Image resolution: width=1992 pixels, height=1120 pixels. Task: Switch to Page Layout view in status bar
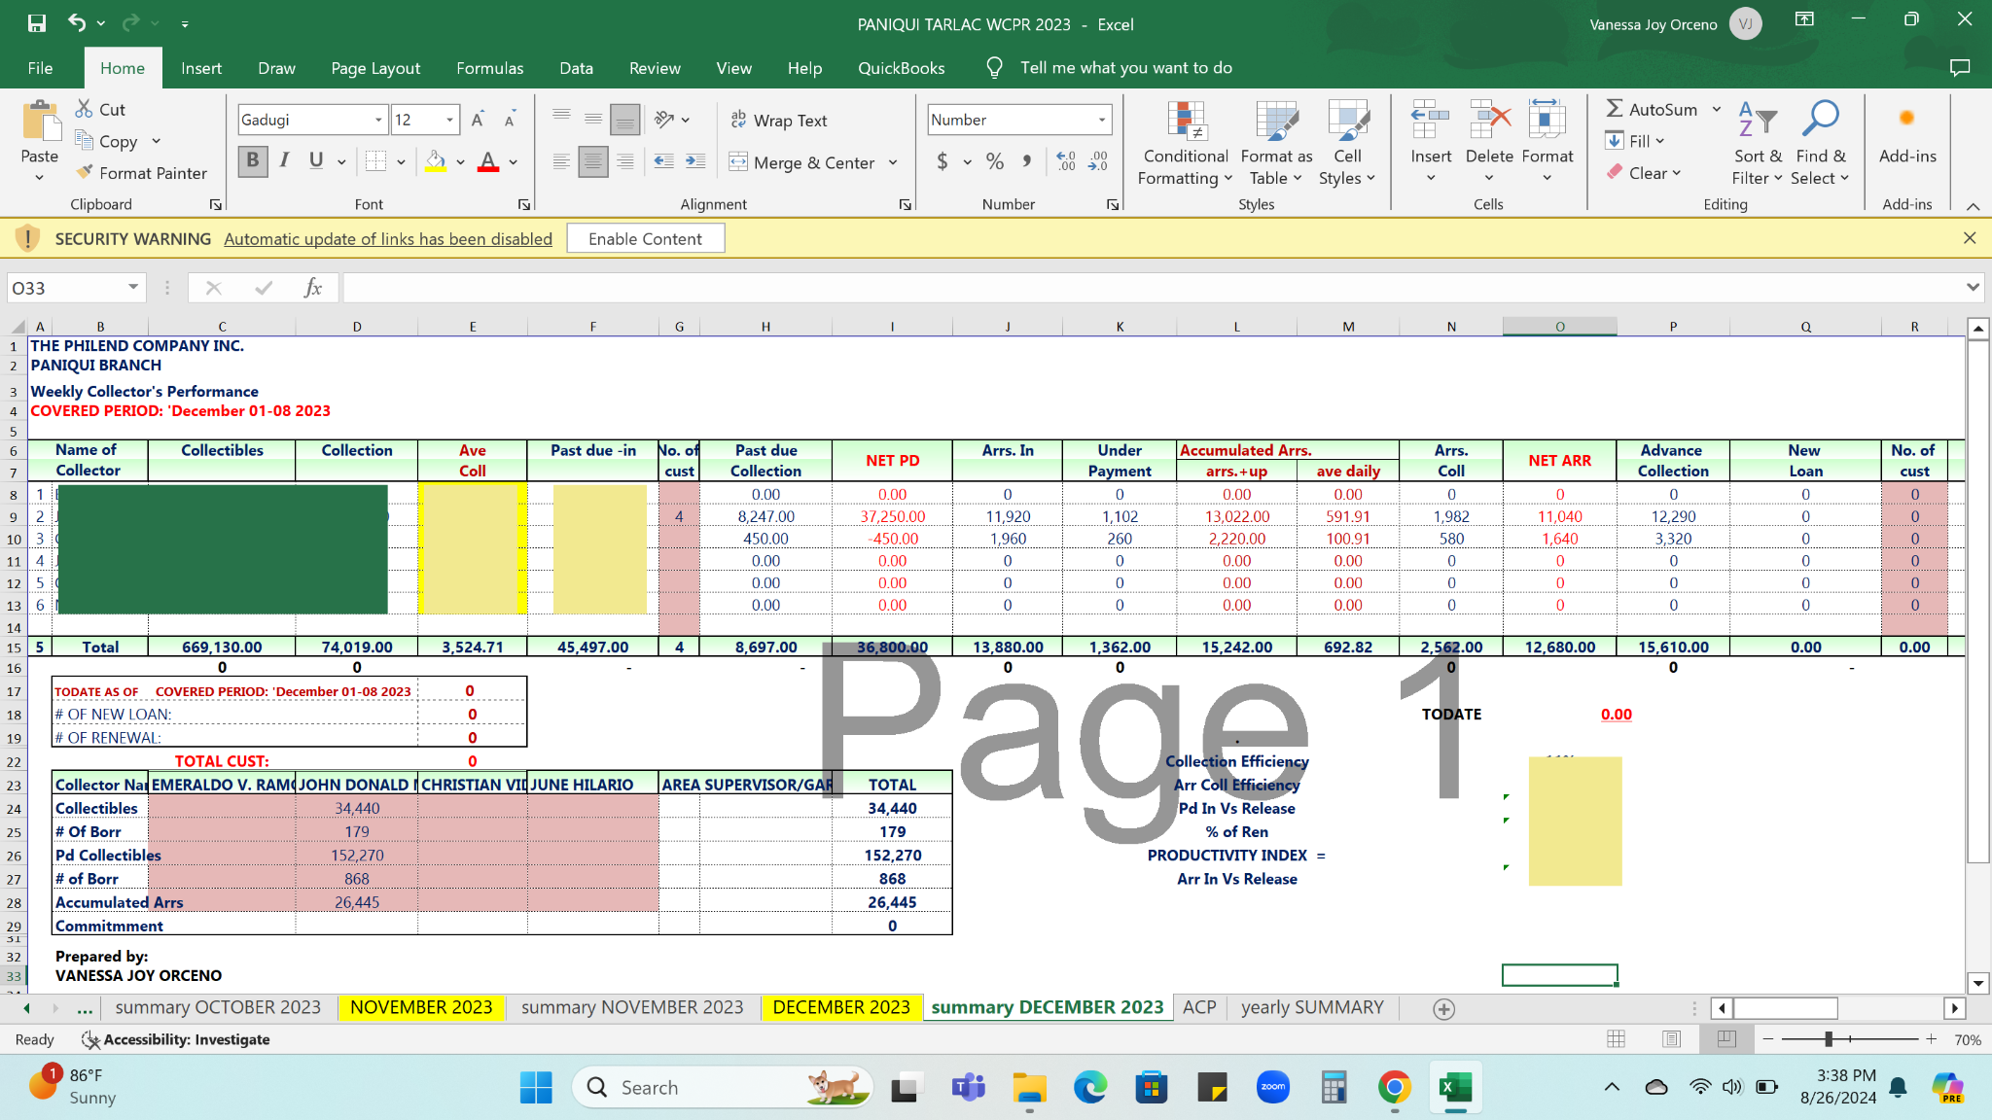coord(1671,1039)
